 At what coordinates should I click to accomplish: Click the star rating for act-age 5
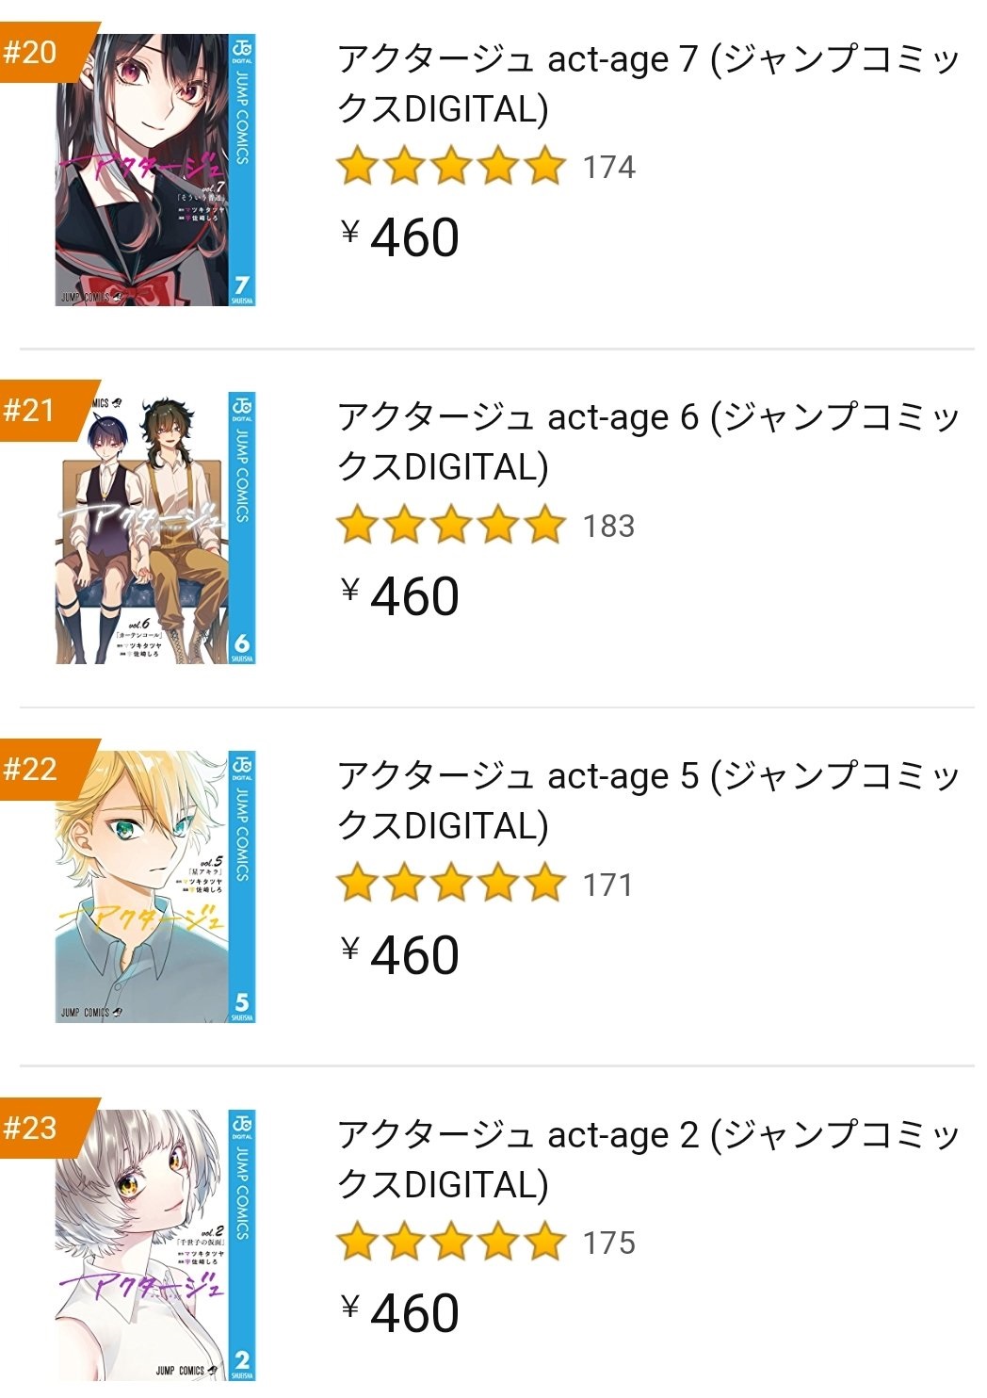click(451, 885)
